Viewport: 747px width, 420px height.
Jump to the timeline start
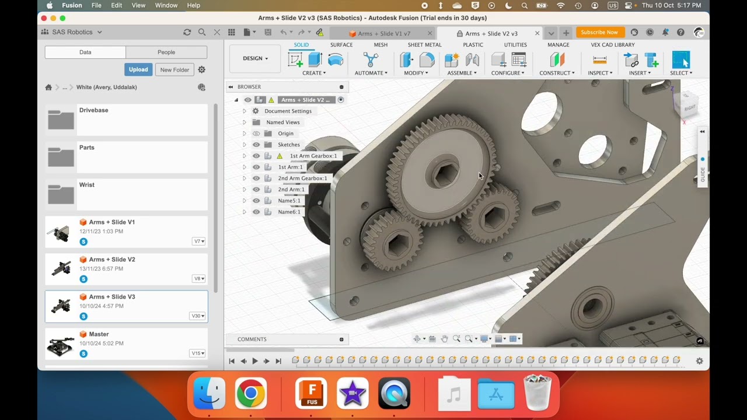[232, 361]
